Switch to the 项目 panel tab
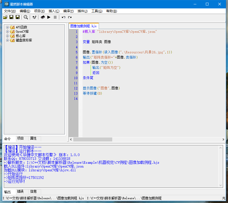Image resolution: width=228 pixels, height=203 pixels. (21, 138)
